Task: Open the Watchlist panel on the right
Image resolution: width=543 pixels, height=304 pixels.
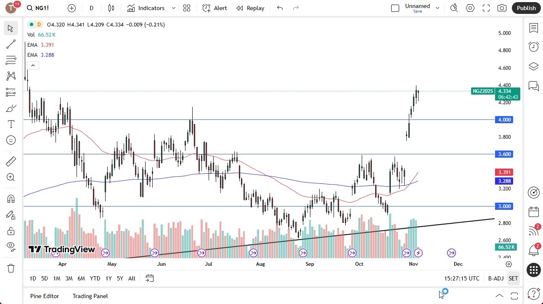Action: 534,28
